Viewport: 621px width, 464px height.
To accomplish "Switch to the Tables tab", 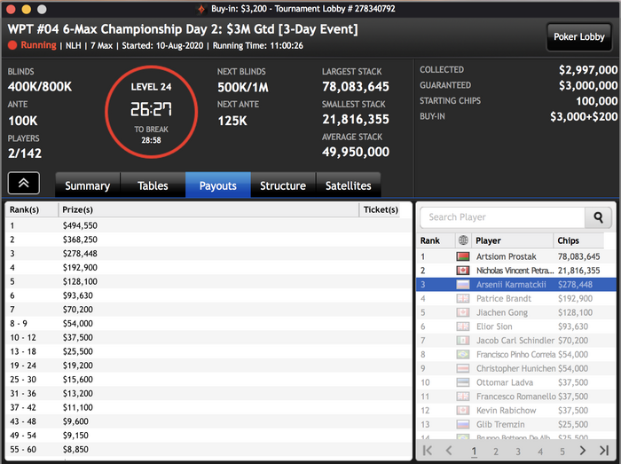I will click(153, 185).
